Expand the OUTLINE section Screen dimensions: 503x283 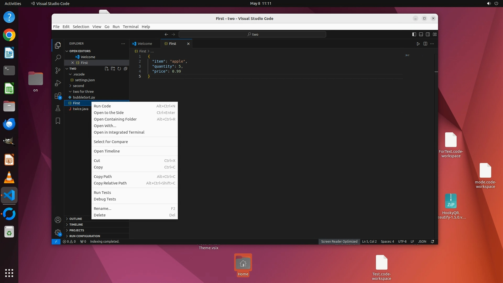point(76,219)
